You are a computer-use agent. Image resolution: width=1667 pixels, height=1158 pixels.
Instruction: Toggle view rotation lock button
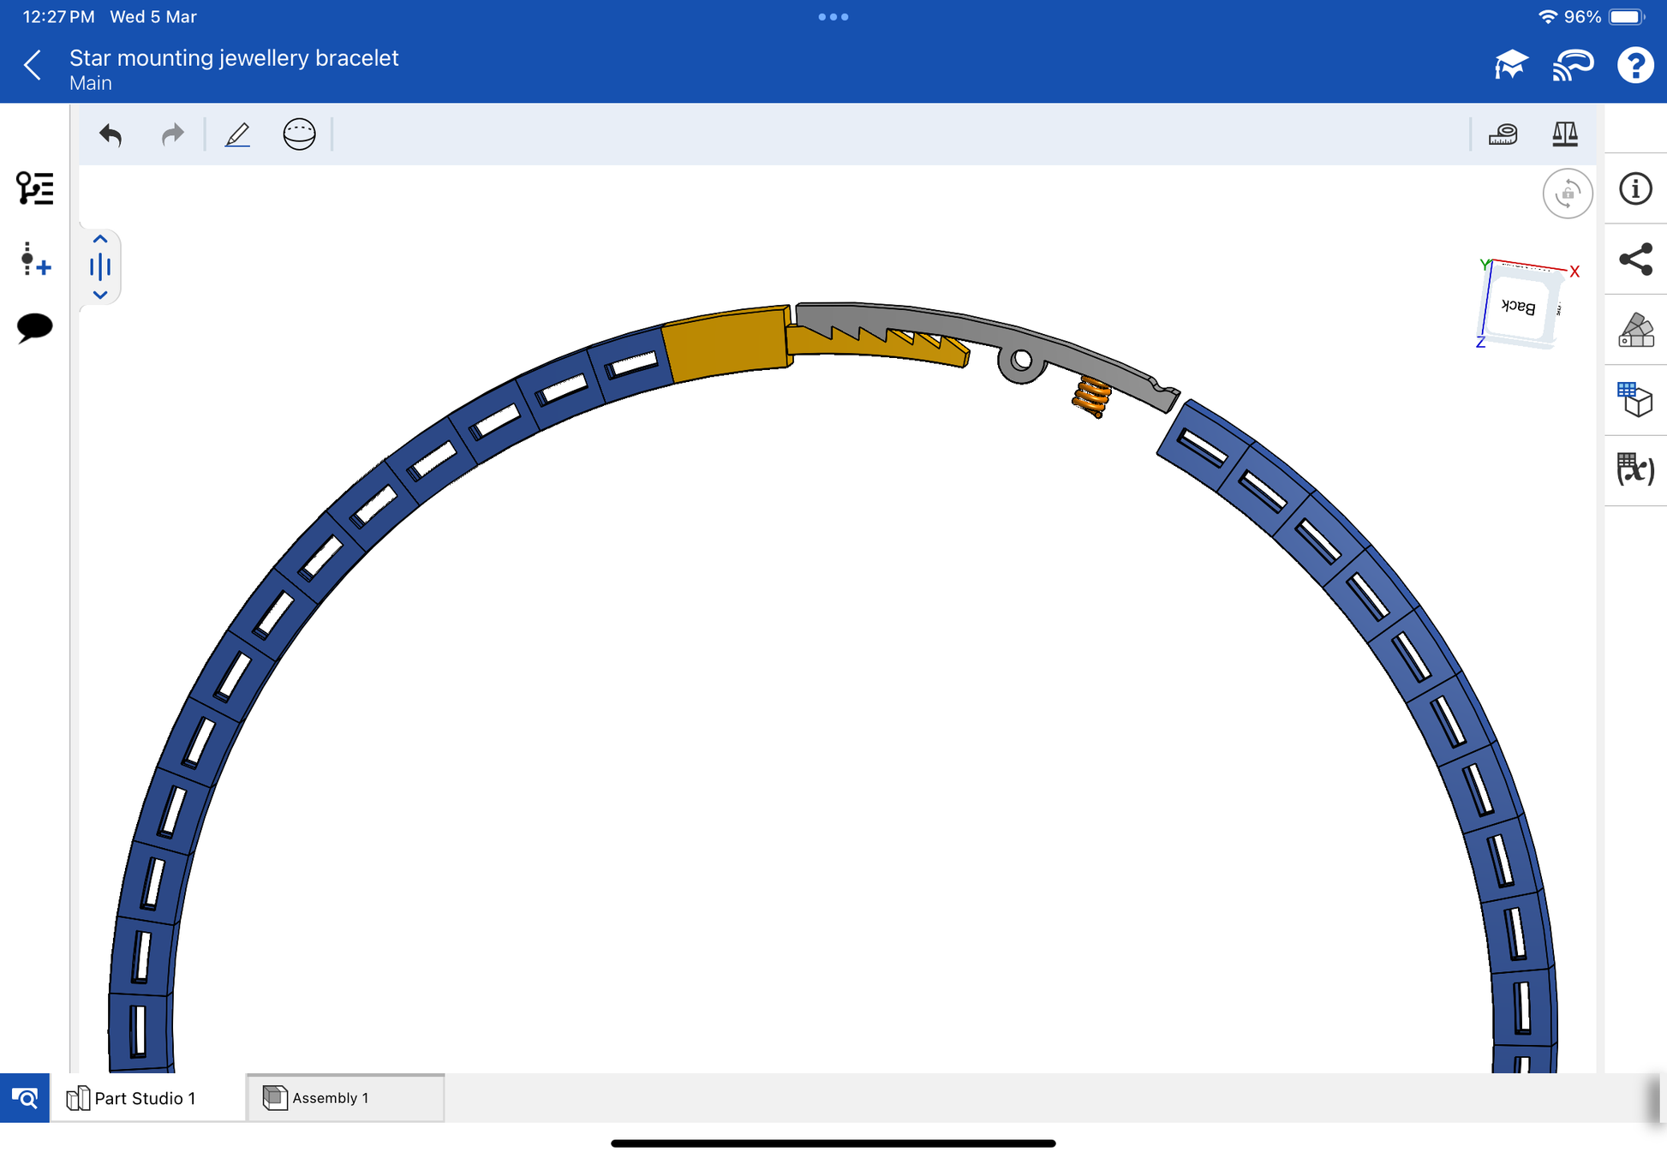pos(1567,194)
